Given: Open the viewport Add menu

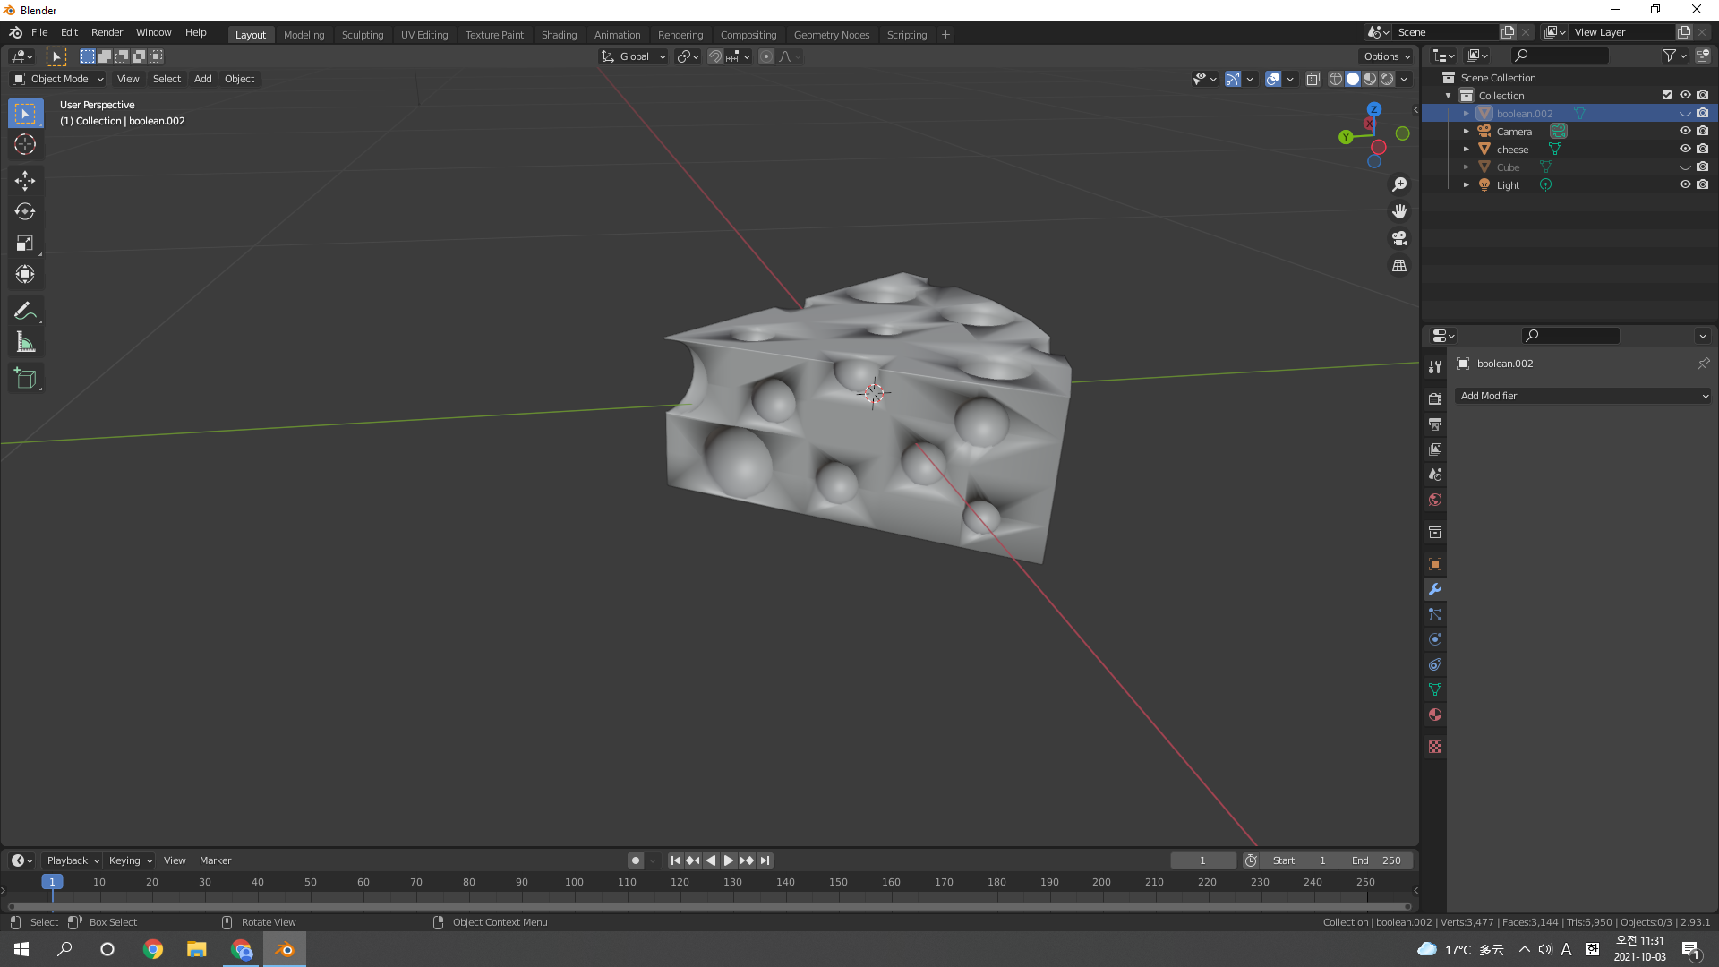Looking at the screenshot, I should [203, 79].
